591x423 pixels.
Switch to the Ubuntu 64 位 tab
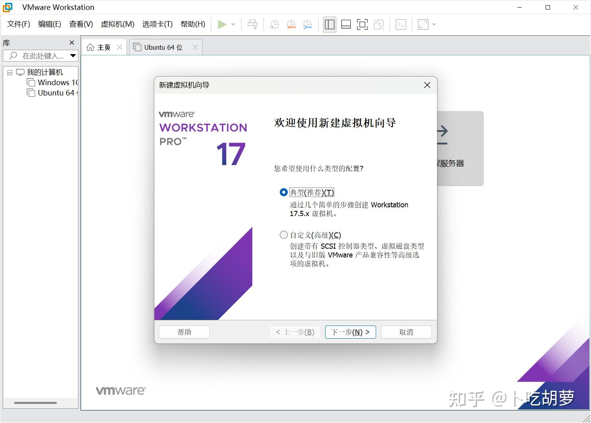click(x=162, y=47)
